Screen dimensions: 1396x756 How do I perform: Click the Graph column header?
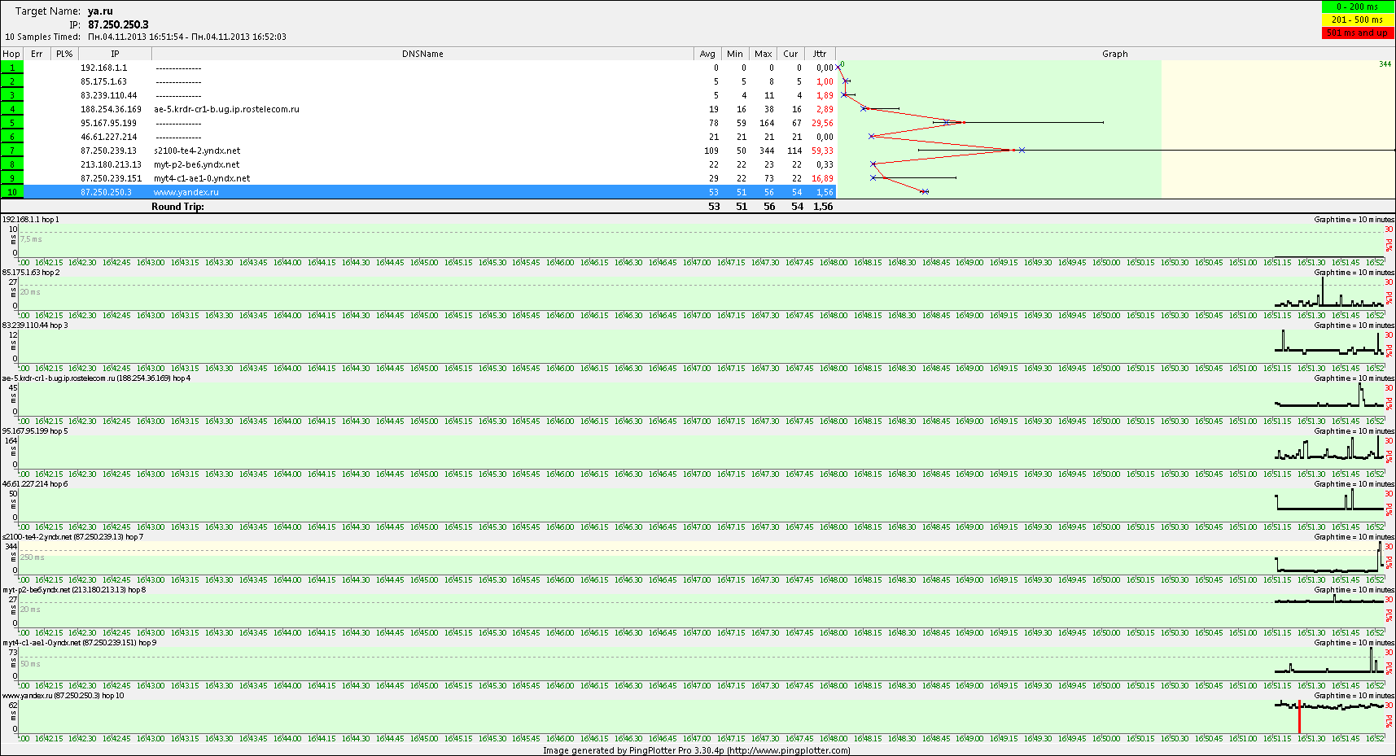(1114, 54)
